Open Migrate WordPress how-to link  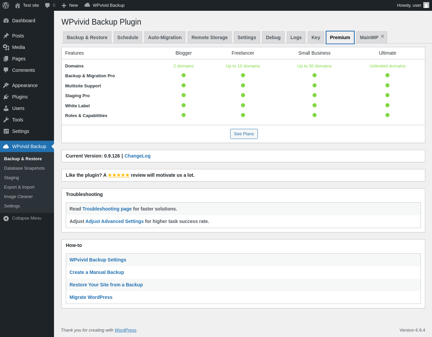[x=91, y=297]
